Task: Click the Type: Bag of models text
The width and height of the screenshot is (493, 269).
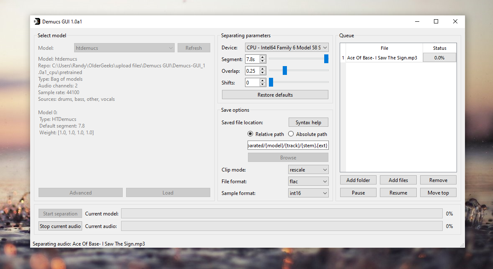Action: [x=60, y=79]
